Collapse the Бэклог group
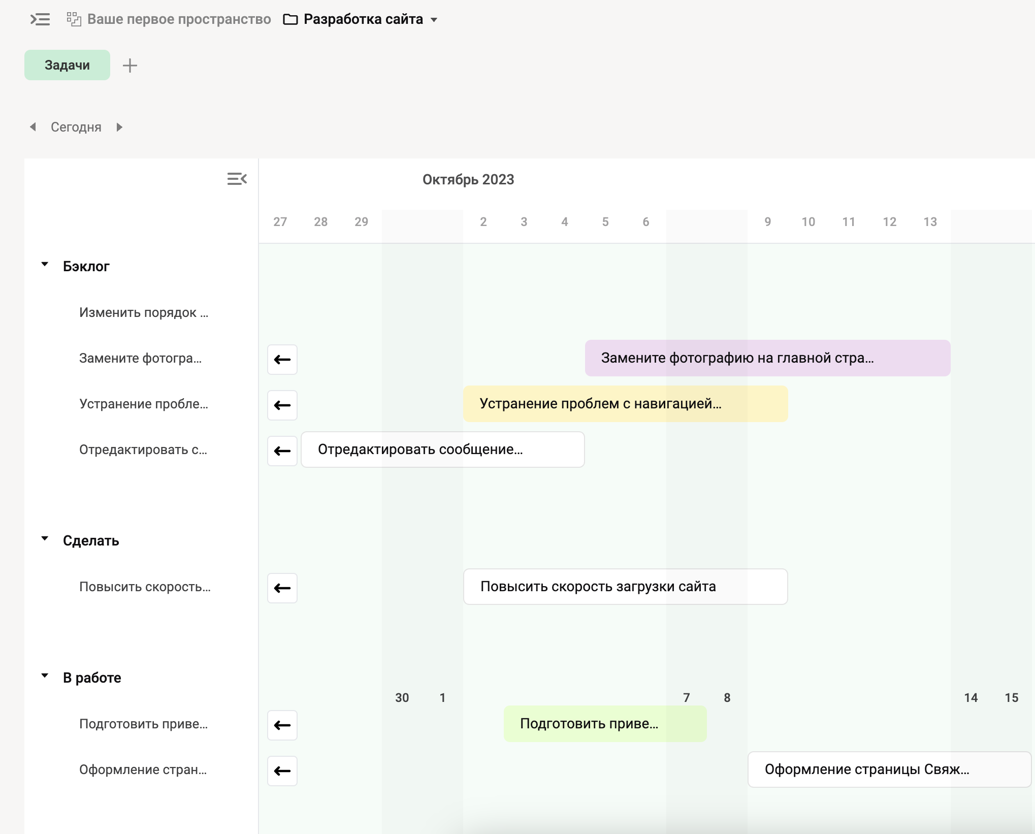The height and width of the screenshot is (834, 1035). pos(45,265)
